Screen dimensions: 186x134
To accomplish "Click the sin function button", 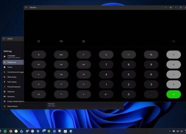I will [39, 65].
